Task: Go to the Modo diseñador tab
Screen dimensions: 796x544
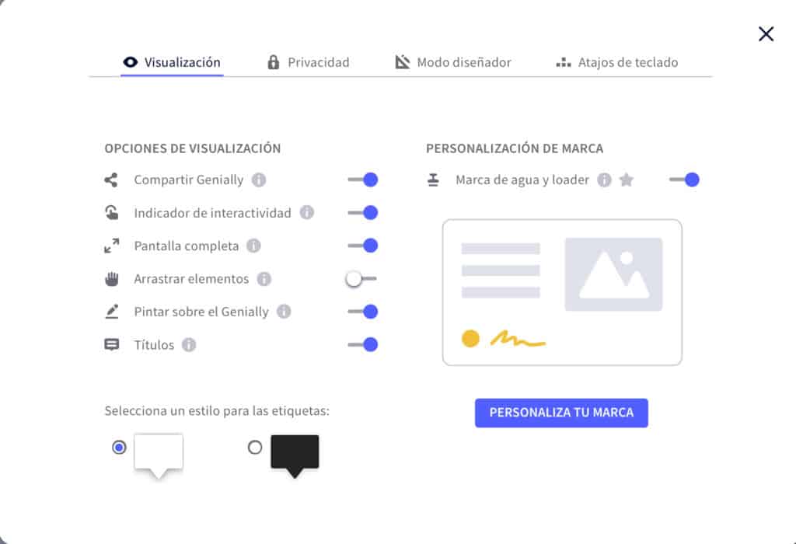Action: [453, 62]
